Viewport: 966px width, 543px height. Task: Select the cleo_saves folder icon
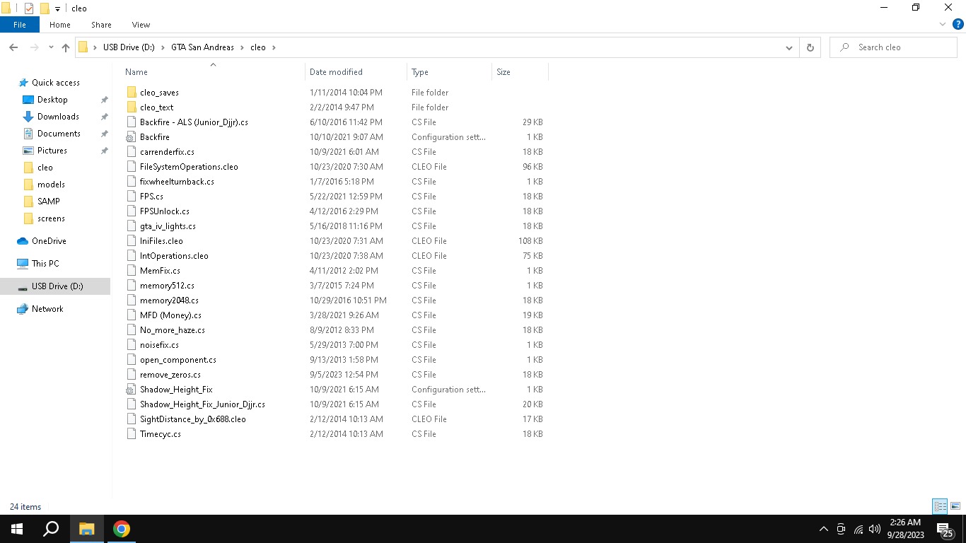[x=132, y=93]
